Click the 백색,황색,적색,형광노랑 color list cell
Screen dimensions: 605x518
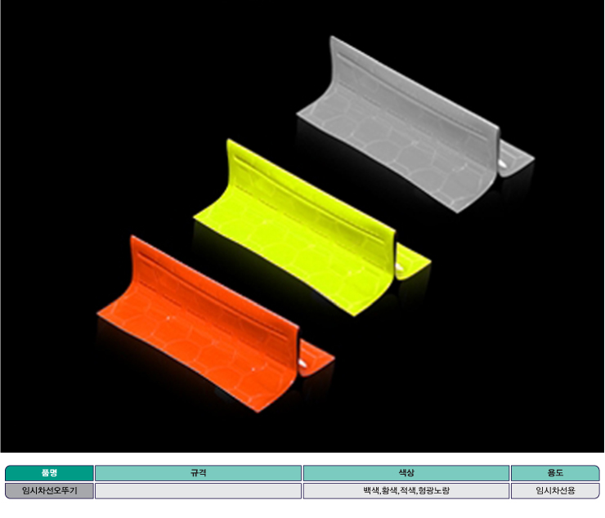tap(406, 491)
